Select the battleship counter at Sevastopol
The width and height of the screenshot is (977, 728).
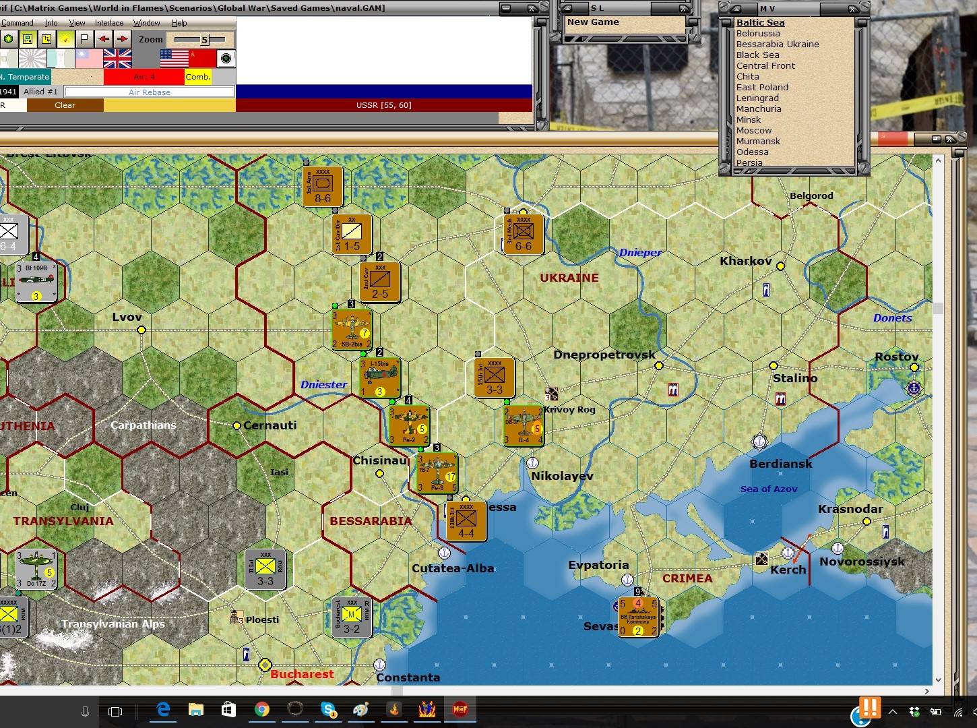point(638,617)
